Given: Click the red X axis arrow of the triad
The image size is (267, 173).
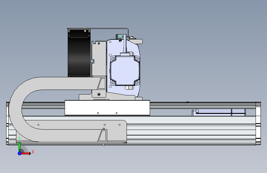Looking at the screenshot, I should (x=26, y=153).
